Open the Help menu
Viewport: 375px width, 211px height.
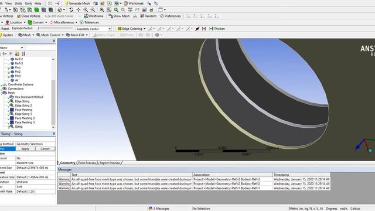coord(37,4)
